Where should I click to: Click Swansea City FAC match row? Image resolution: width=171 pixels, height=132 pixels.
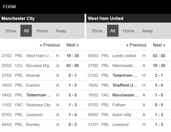[x=38, y=105]
